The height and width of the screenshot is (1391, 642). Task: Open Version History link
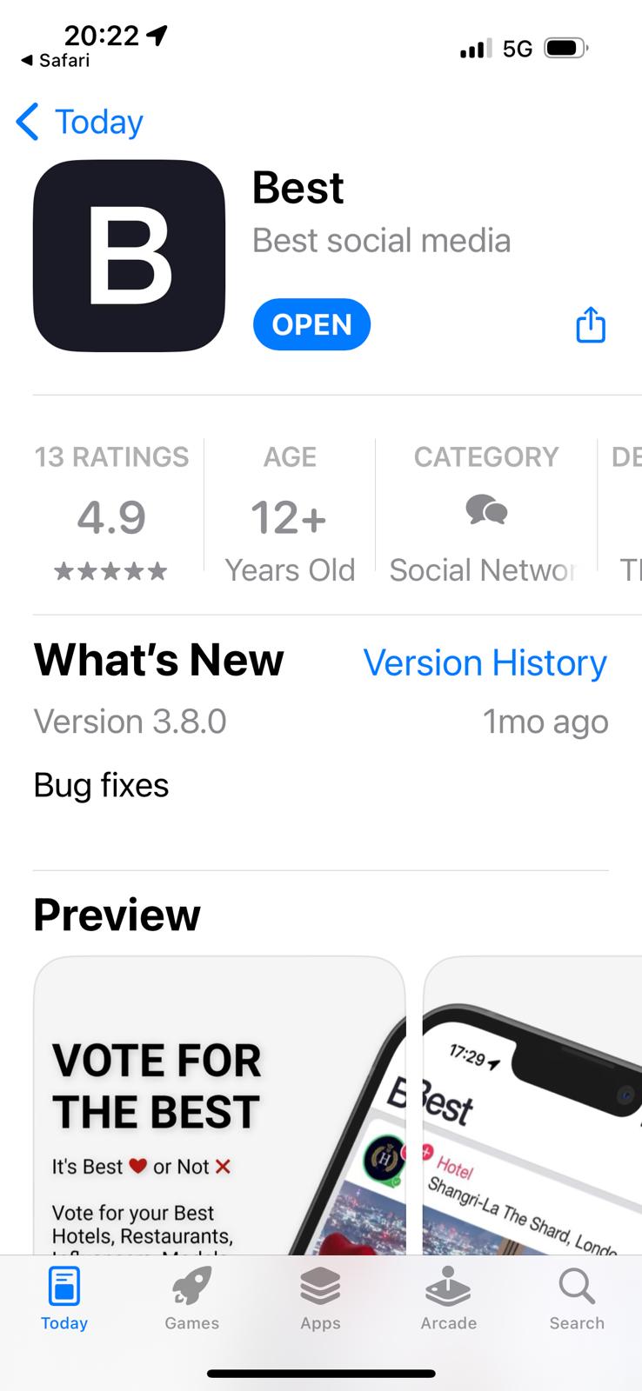(485, 662)
